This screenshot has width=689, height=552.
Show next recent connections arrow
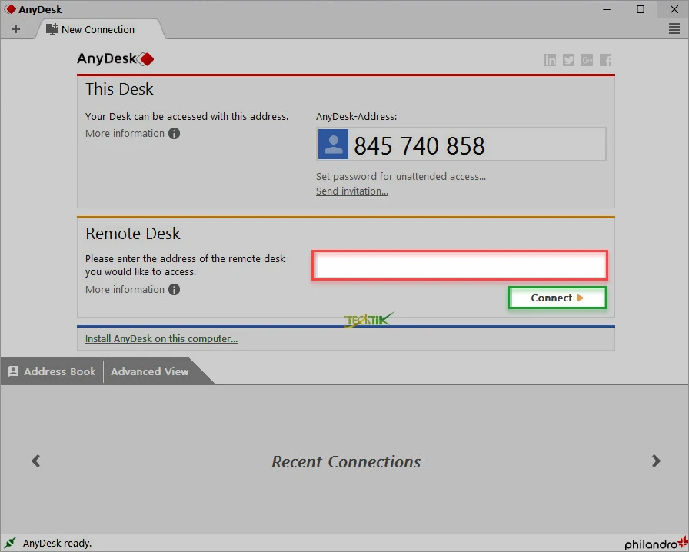coord(656,461)
